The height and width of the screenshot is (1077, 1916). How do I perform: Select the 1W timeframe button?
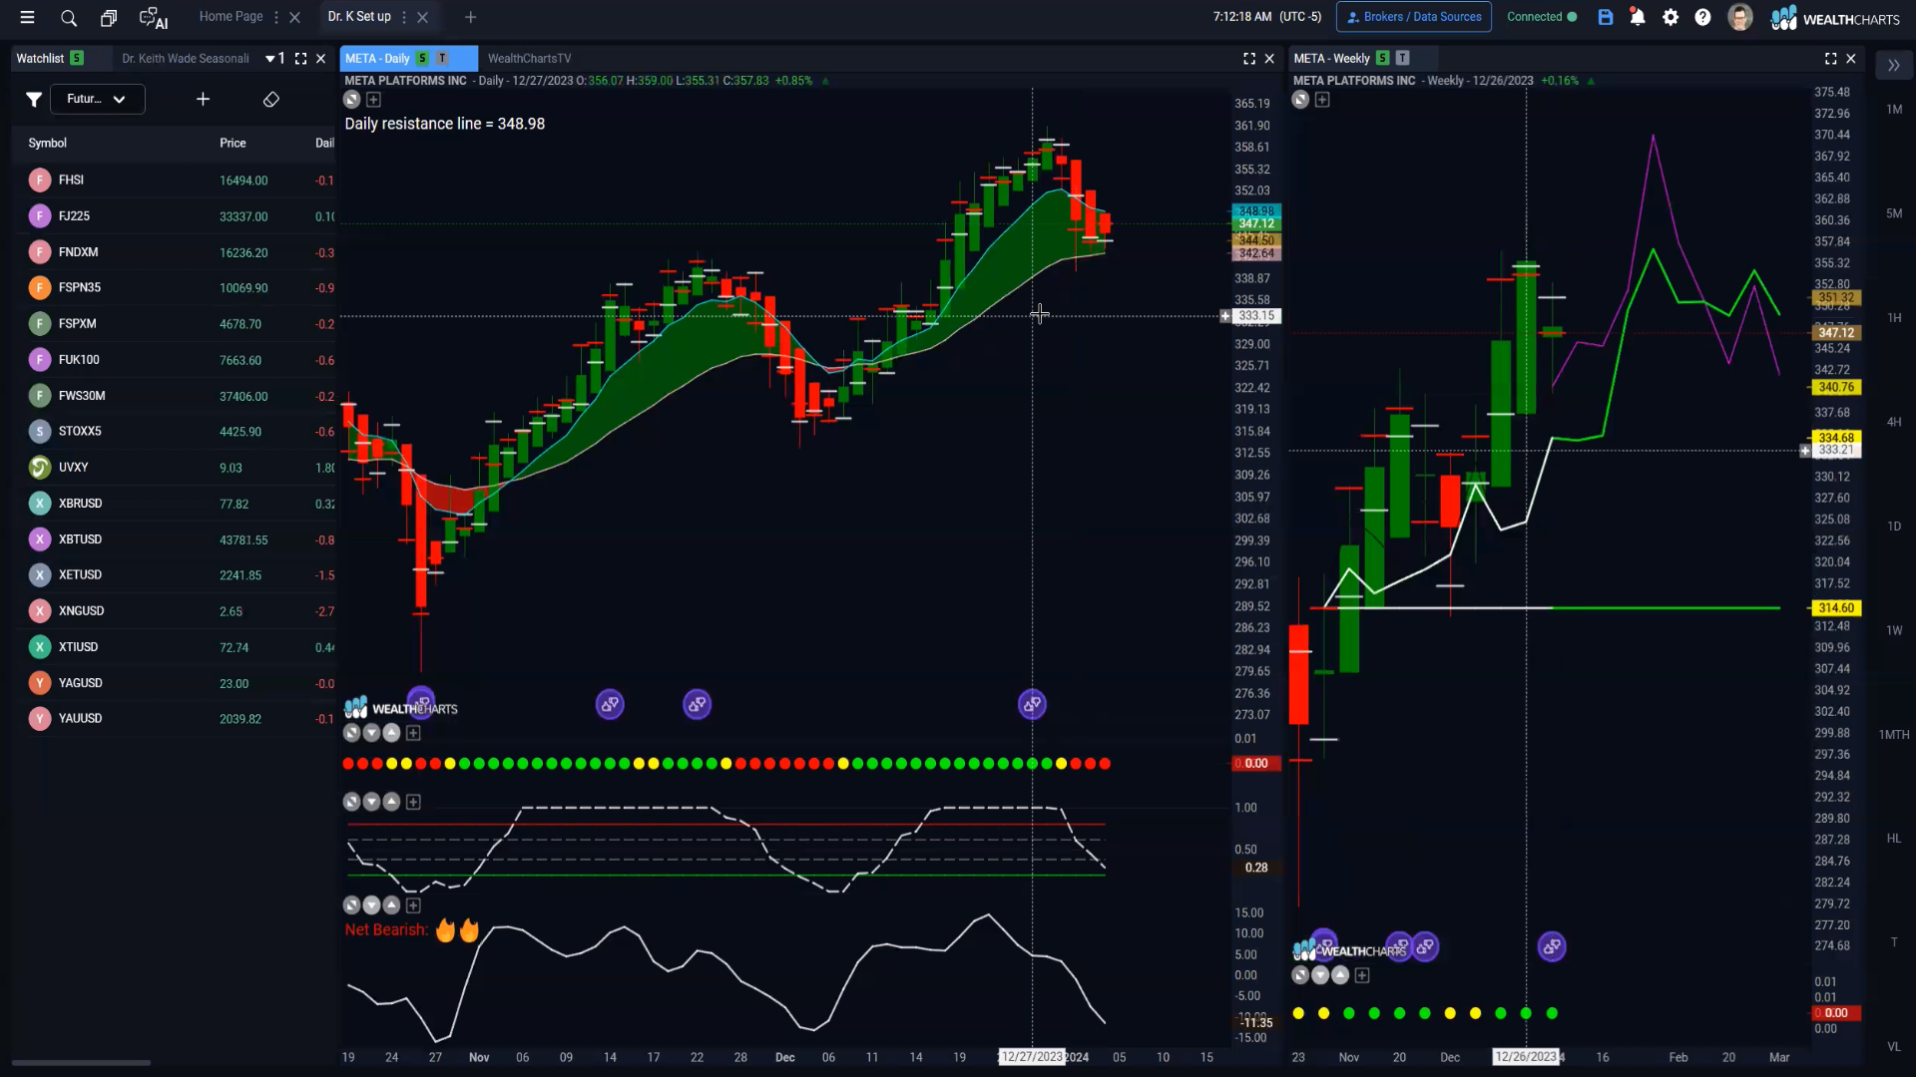pos(1894,630)
